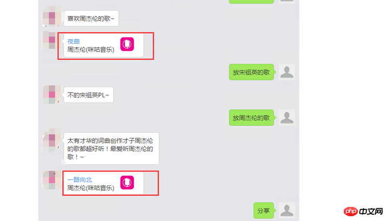Click the pixelated avatar beside 不的宋祖英PL
Viewport: 388px width, 221px height.
(52, 95)
